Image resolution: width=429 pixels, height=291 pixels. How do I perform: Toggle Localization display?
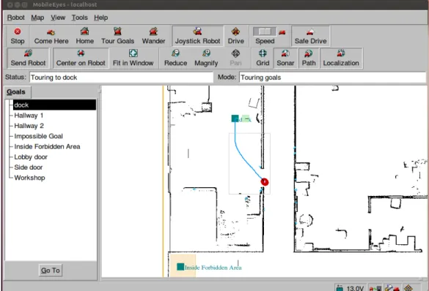[x=341, y=58]
